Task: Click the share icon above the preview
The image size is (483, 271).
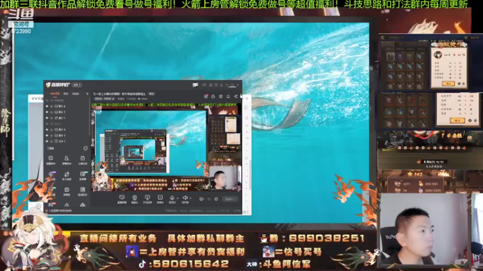Action: (x=235, y=96)
